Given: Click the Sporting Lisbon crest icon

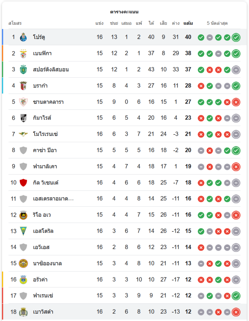Looking at the screenshot, I should 23,69.
